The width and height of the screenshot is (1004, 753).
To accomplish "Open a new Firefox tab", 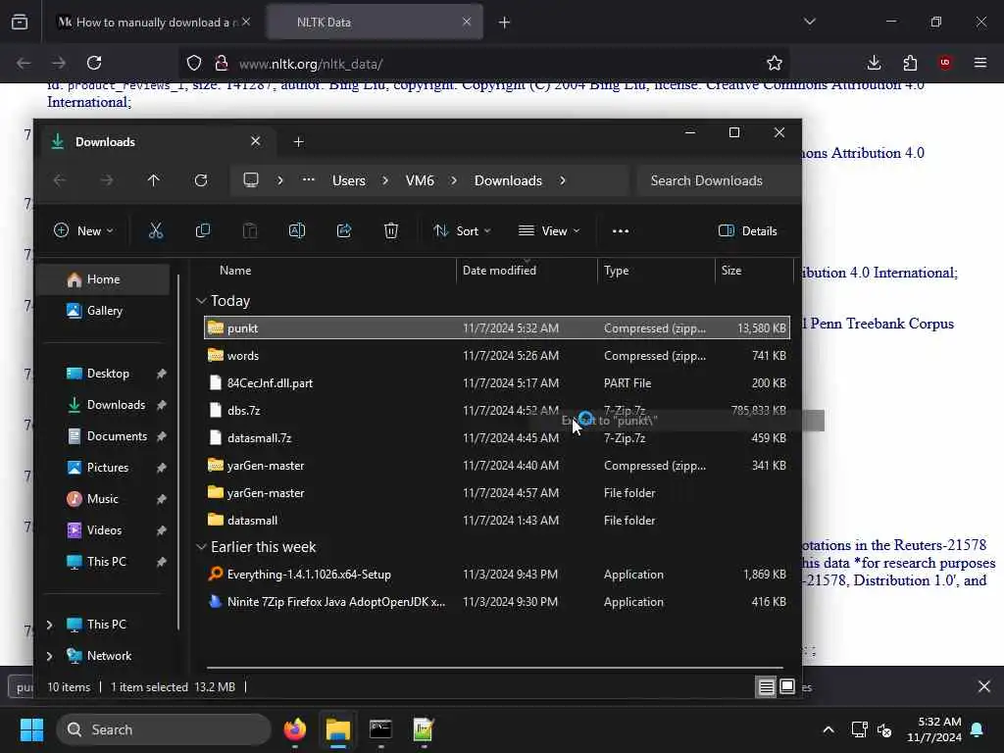I will click(505, 23).
